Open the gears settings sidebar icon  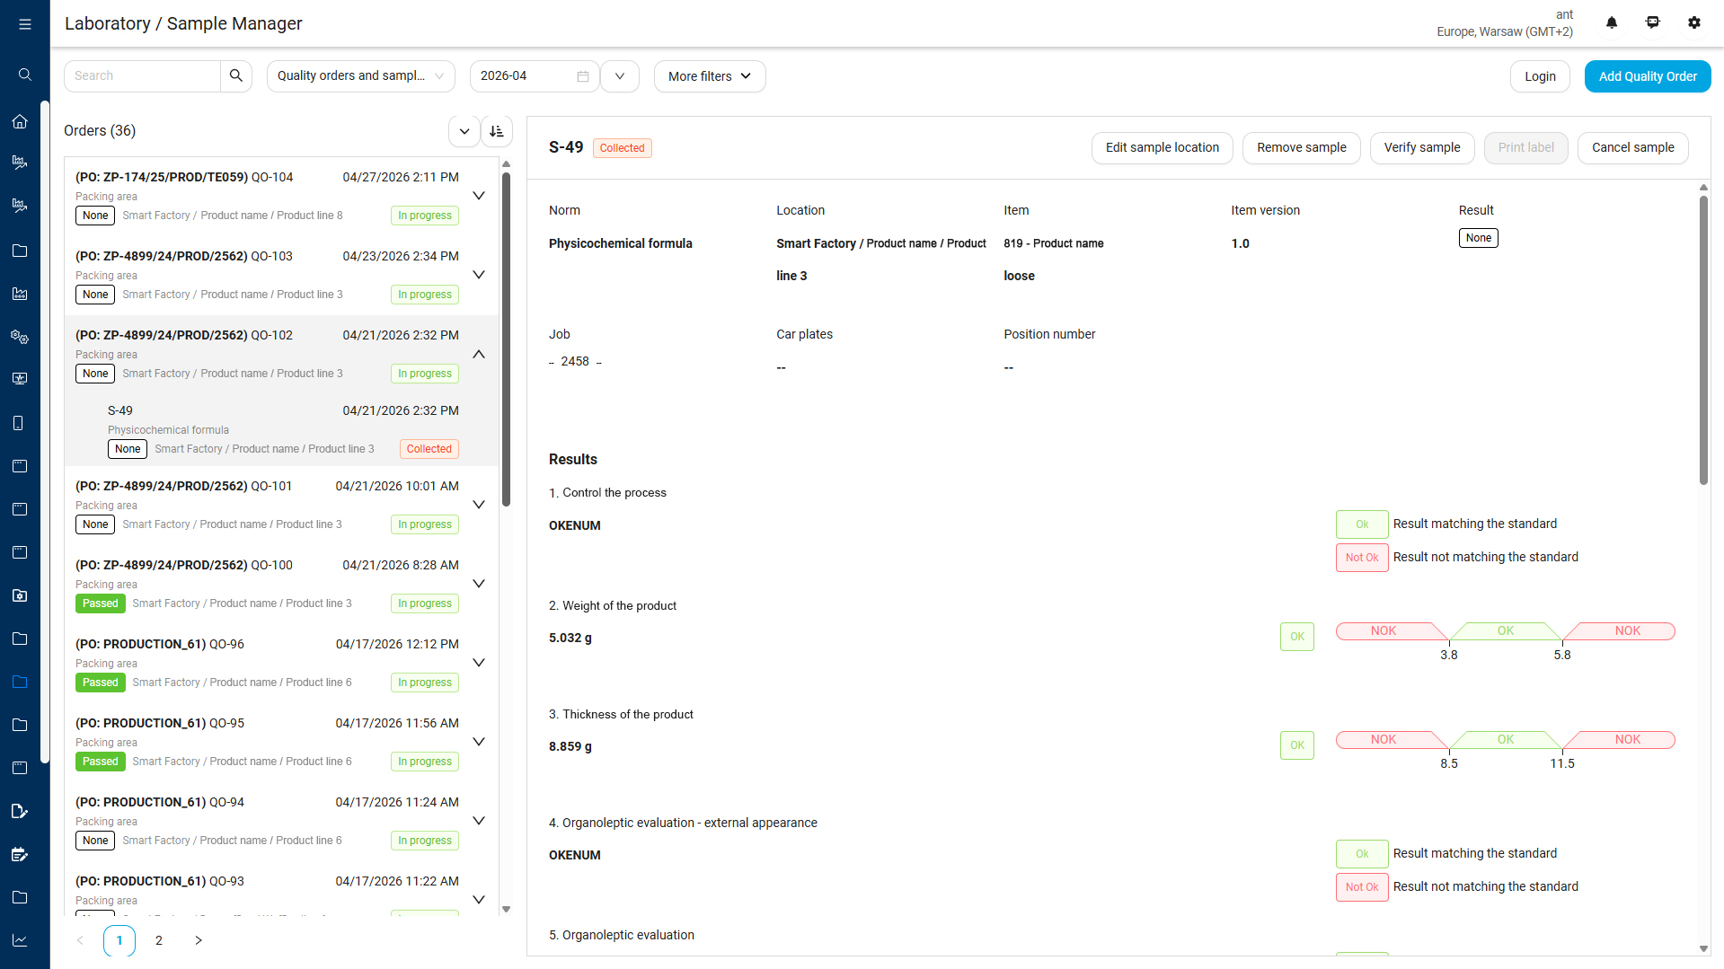[20, 337]
